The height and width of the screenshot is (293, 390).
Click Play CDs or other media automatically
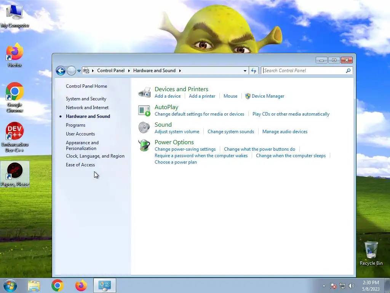tap(291, 114)
